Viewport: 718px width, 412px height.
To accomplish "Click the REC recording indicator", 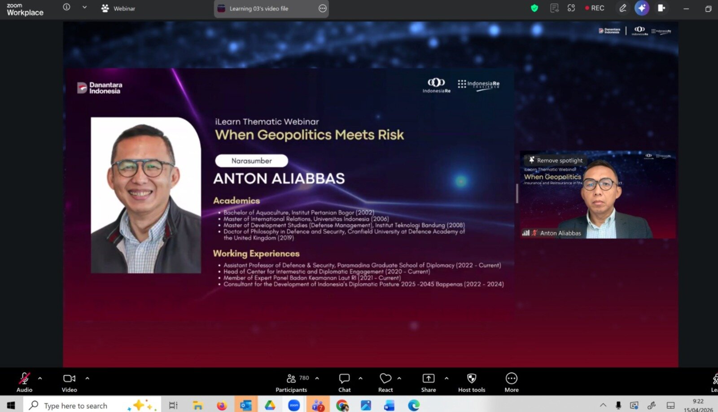I will (x=595, y=8).
